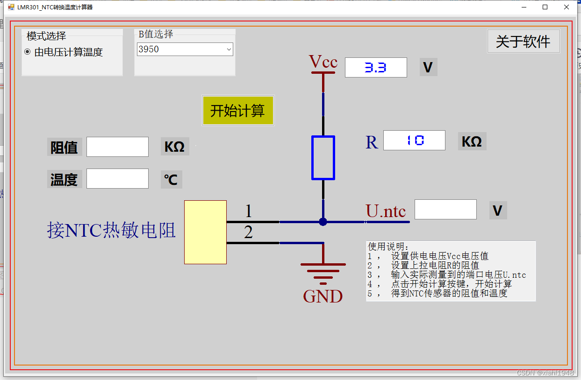Click instruction line 输入实际测量到的端口电压U.ntc
The image size is (581, 380).
pyautogui.click(x=458, y=275)
